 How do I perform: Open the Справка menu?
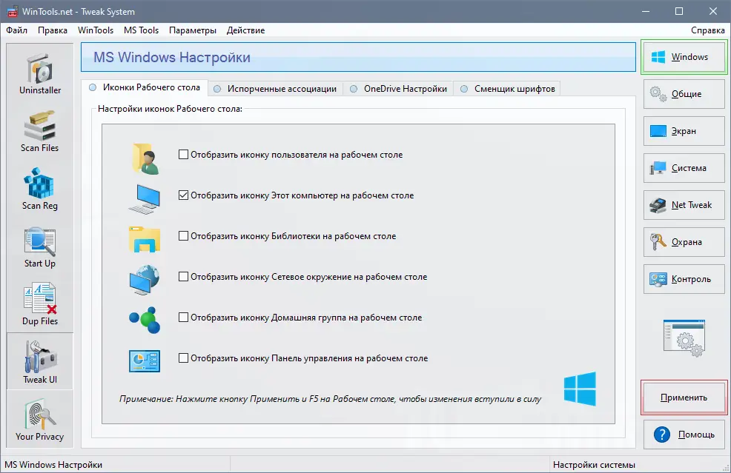(x=708, y=30)
